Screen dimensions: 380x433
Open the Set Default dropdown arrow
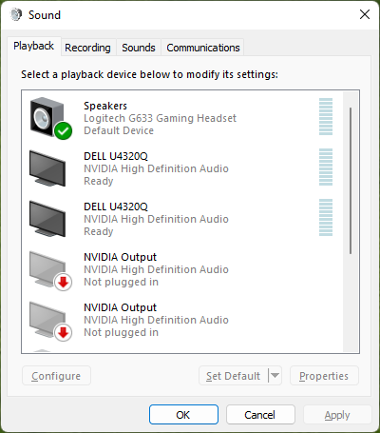tap(275, 376)
